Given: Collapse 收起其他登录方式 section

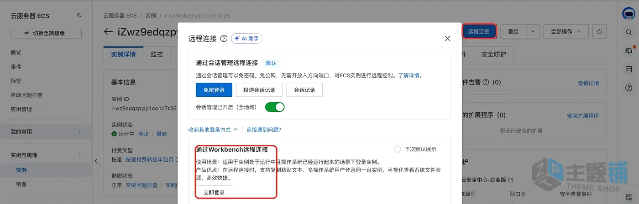Looking at the screenshot, I should pos(213,129).
